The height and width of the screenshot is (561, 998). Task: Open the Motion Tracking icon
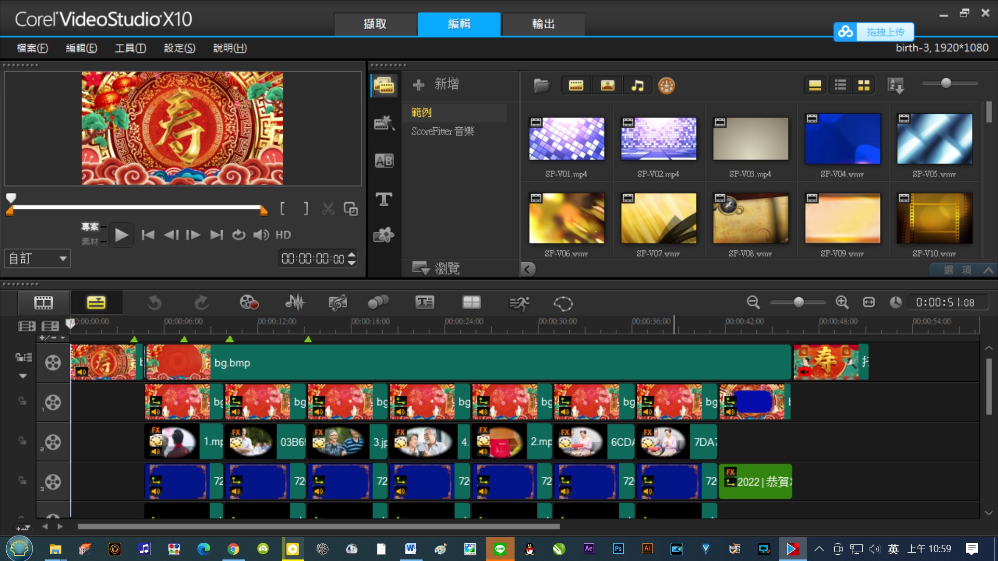tap(378, 303)
